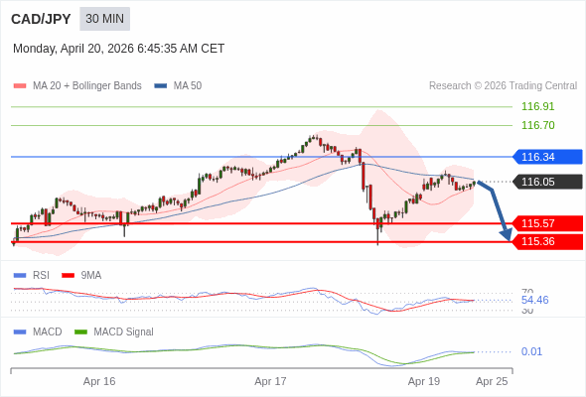Click the 9MA red legend swatch
586x397 pixels.
tap(68, 276)
